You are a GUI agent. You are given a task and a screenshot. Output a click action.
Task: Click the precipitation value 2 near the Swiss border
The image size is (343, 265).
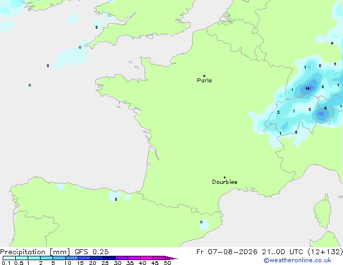tap(278, 112)
